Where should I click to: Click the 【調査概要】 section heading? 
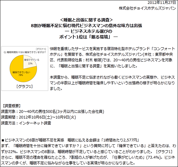(x=11, y=106)
